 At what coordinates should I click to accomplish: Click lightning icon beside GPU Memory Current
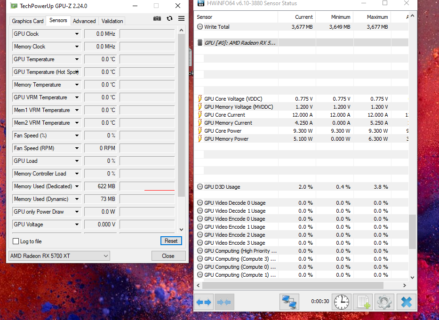click(200, 123)
